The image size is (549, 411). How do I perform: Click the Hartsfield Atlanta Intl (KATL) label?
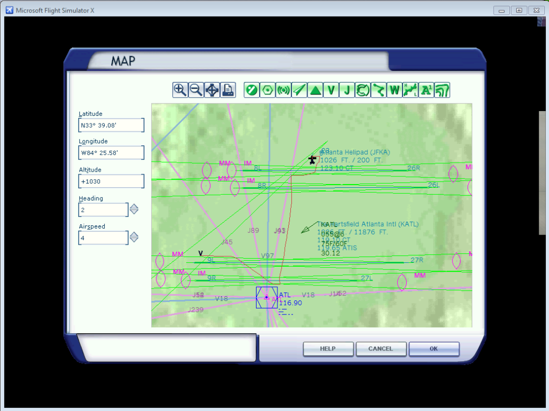[368, 224]
